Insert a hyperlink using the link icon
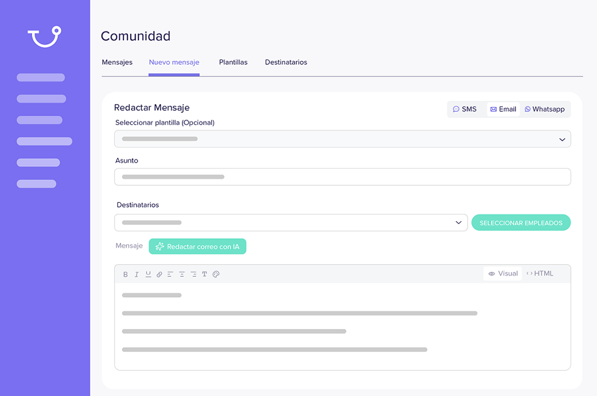 pyautogui.click(x=160, y=275)
